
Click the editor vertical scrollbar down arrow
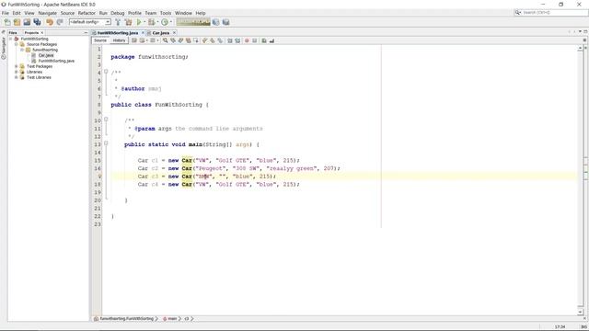(x=581, y=312)
